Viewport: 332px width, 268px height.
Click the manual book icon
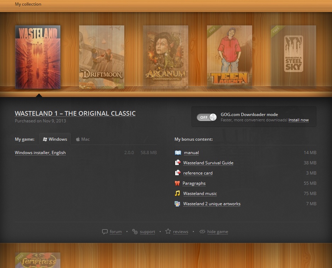(178, 153)
